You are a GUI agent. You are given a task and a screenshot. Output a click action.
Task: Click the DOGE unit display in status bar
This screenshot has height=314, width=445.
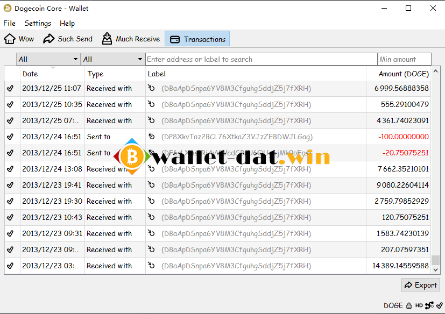coord(393,305)
